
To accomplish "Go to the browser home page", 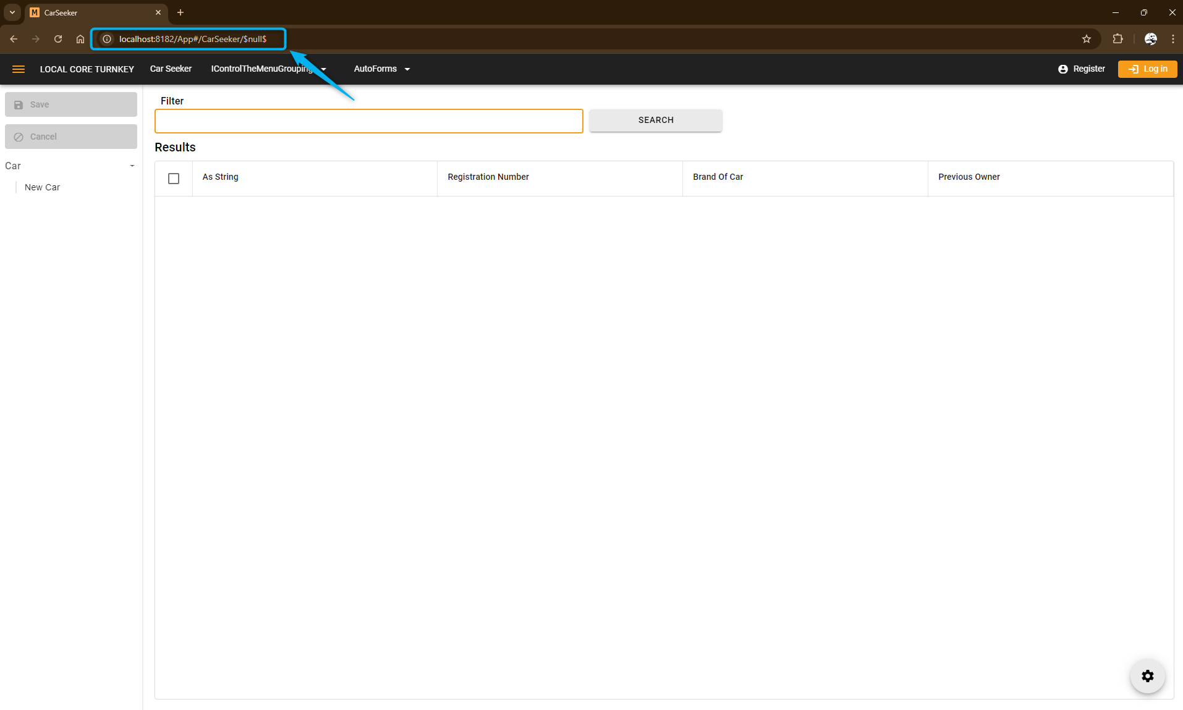I will (x=80, y=39).
